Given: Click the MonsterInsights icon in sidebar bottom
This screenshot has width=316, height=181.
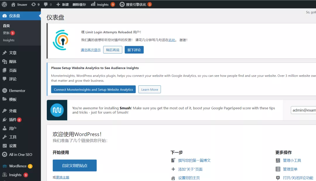Looking at the screenshot, I should 5,175.
